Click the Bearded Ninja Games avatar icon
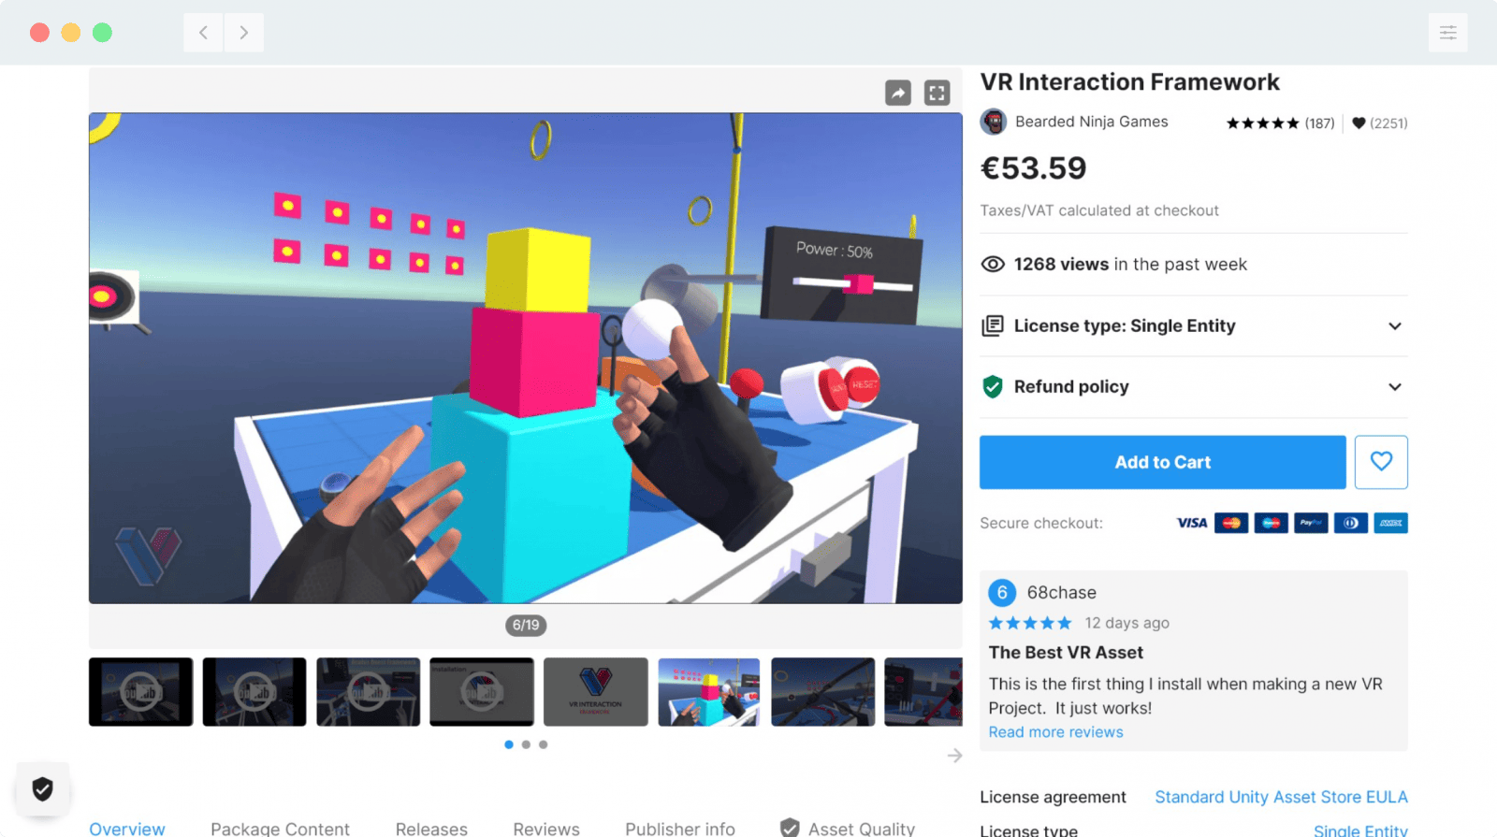 click(x=994, y=122)
